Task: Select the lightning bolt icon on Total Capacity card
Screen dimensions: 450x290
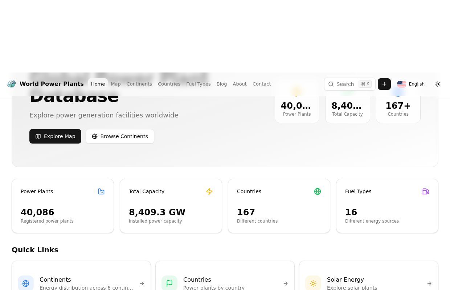Action: click(209, 191)
